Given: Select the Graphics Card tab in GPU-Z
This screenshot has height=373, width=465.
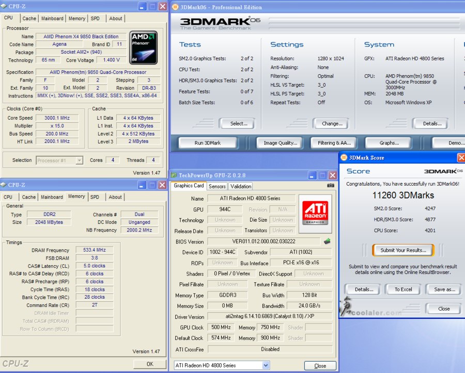Looking at the screenshot, I should [189, 186].
